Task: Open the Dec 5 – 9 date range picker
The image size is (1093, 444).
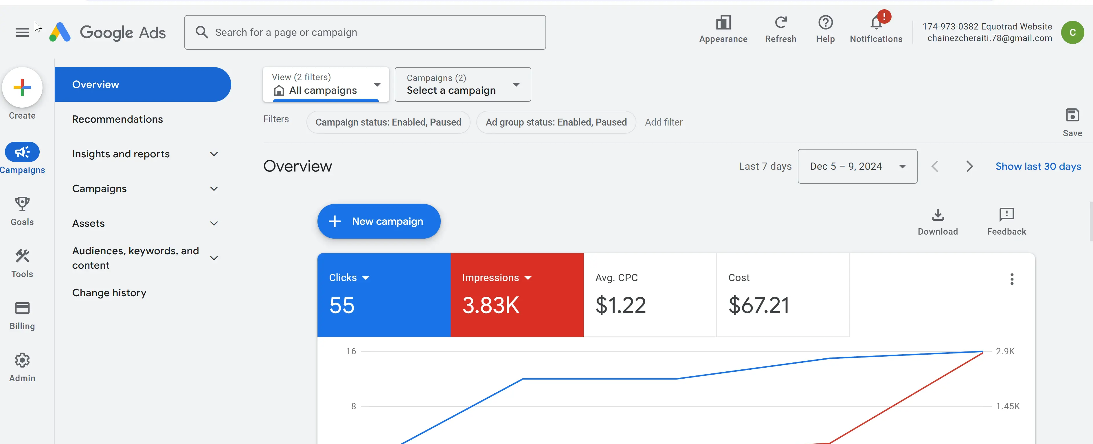Action: point(857,166)
